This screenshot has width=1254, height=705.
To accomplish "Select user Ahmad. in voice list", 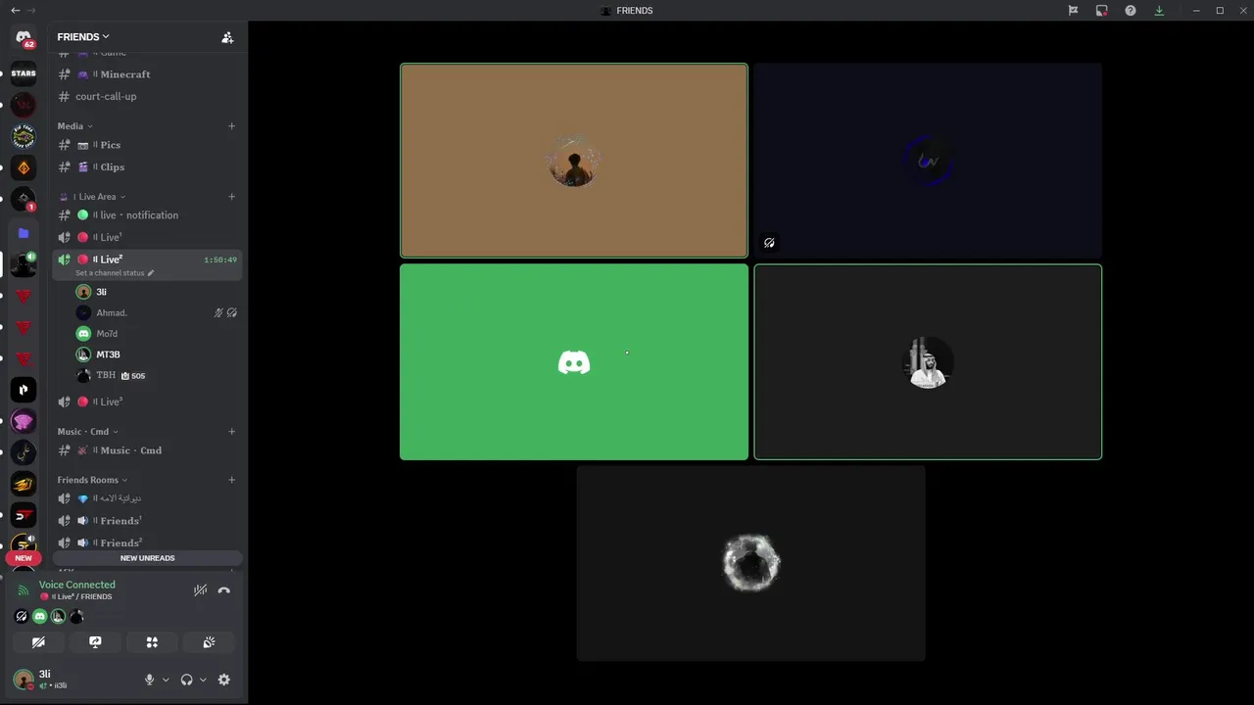I will tap(156, 312).
